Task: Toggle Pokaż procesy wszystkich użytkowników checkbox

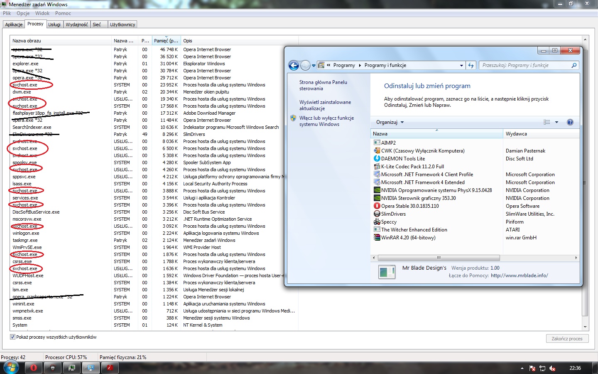Action: coord(12,337)
